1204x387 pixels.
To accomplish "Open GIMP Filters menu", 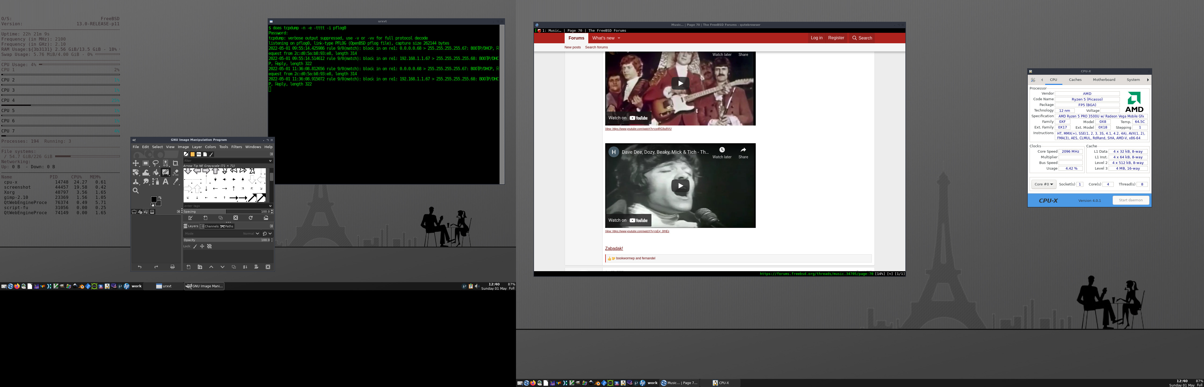I will click(x=236, y=147).
